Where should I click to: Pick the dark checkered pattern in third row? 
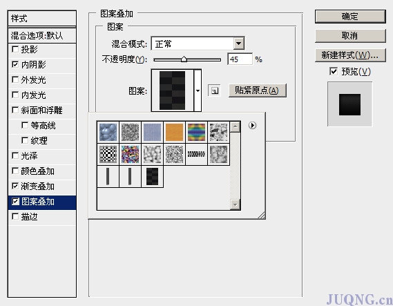[152, 176]
